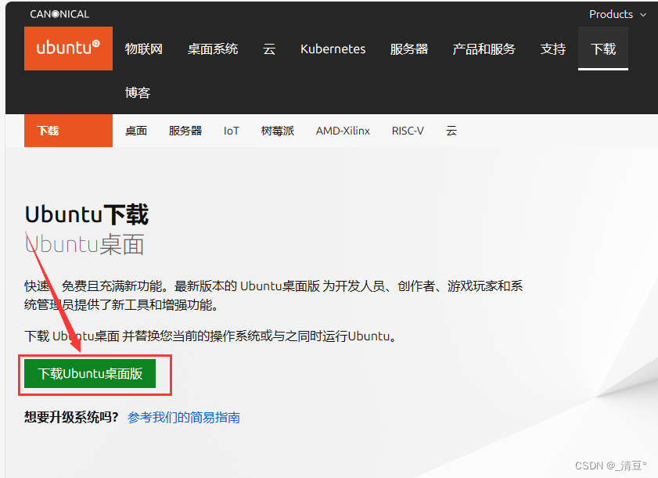The width and height of the screenshot is (658, 478).
Task: Select the 下载 item in top navigation
Action: pyautogui.click(x=603, y=49)
